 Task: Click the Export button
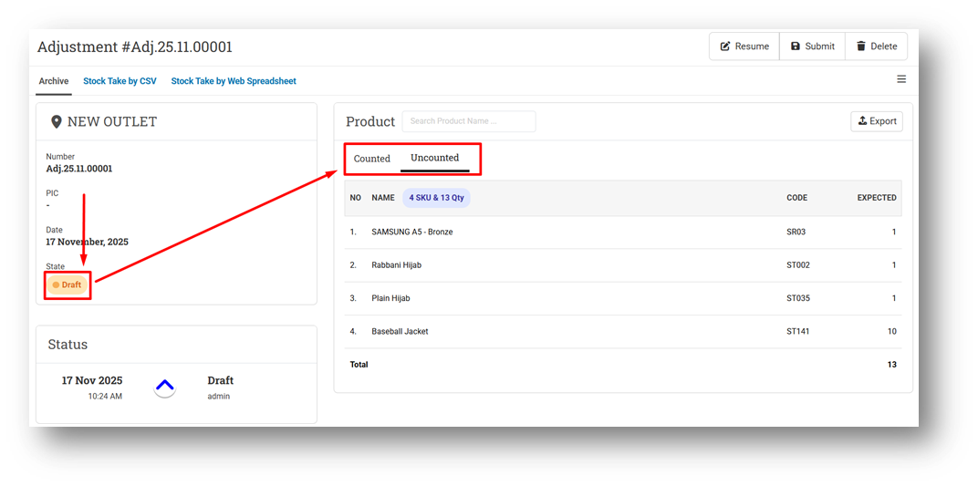click(877, 121)
